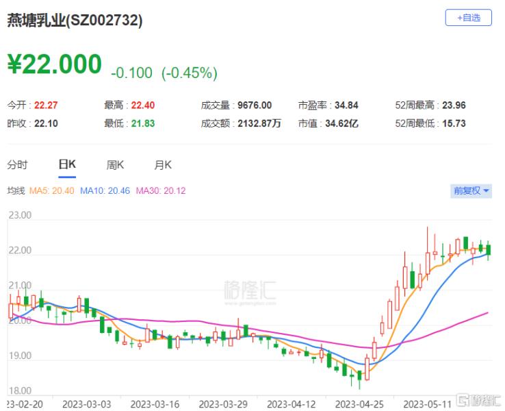Click the 最低 value 21.83
505x411 pixels.
[143, 123]
